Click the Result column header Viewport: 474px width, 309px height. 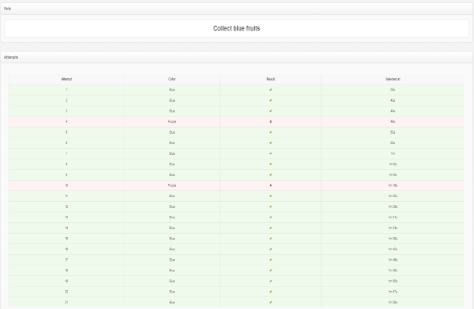click(271, 79)
